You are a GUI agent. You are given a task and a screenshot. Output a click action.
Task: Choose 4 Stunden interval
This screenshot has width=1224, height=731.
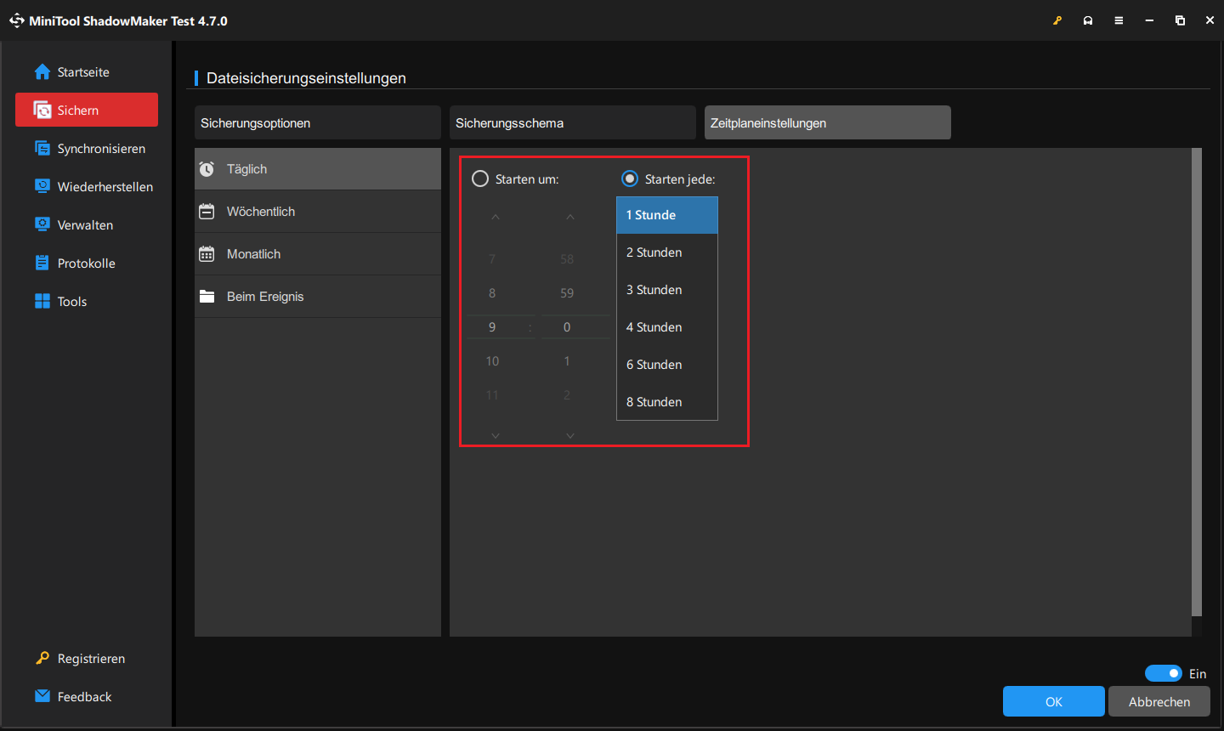(667, 327)
